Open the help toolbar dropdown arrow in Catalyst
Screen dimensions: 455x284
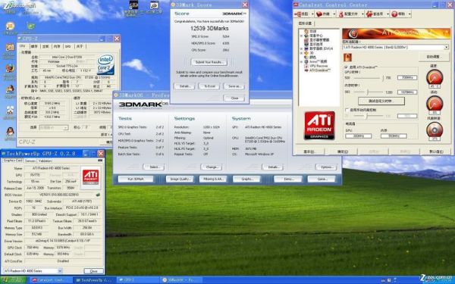409,14
